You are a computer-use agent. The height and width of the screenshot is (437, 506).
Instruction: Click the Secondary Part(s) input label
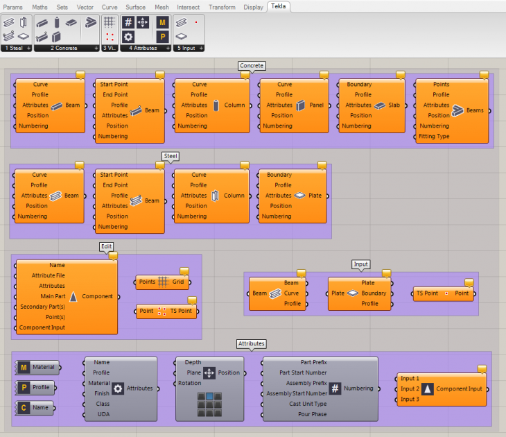pos(42,307)
